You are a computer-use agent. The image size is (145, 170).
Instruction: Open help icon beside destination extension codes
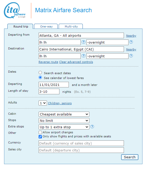[131, 56]
